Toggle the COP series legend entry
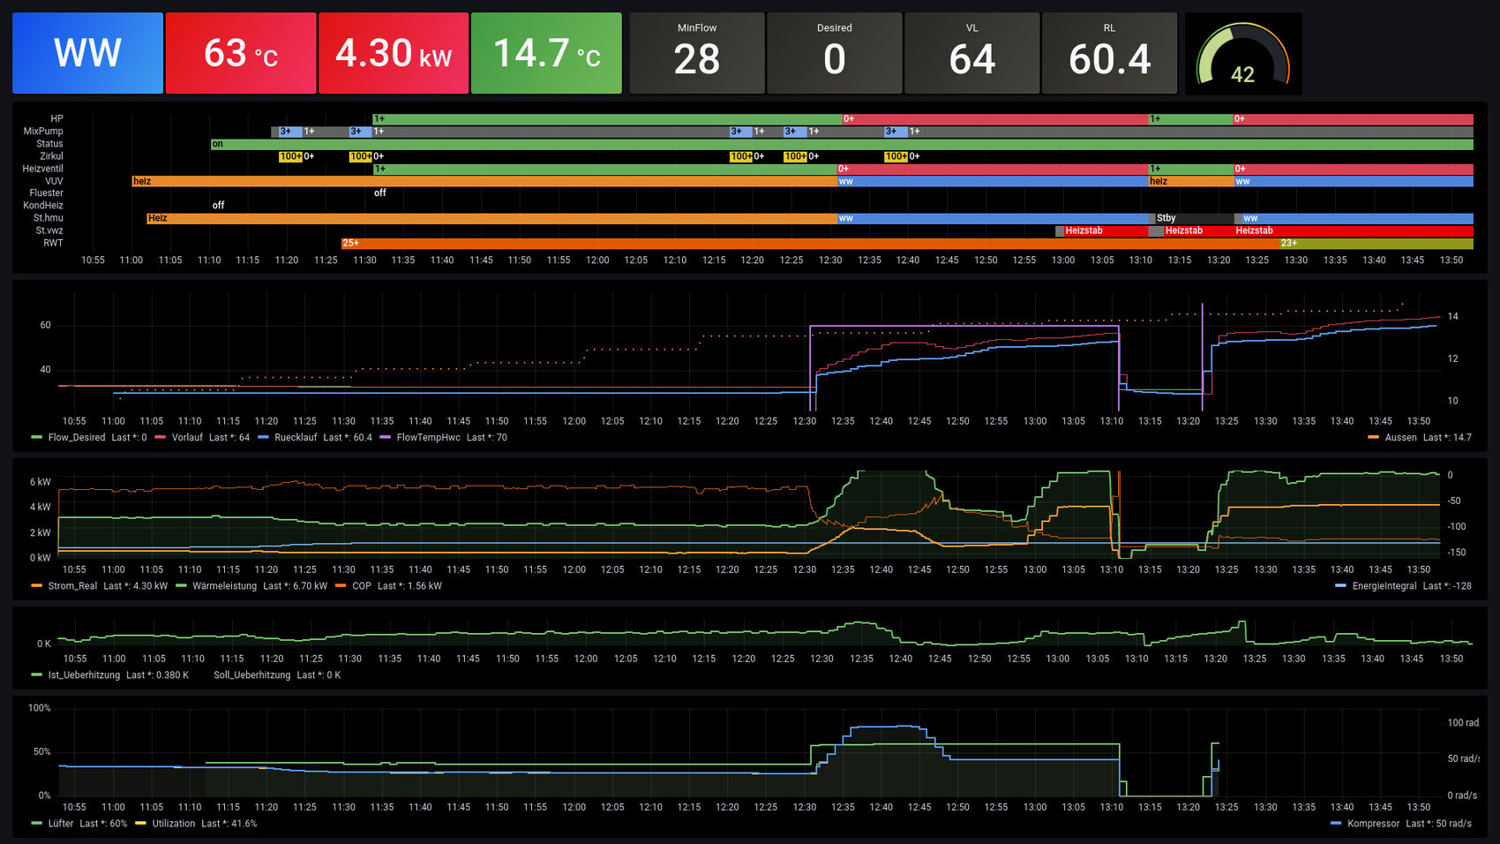The height and width of the screenshot is (844, 1500). tap(362, 586)
